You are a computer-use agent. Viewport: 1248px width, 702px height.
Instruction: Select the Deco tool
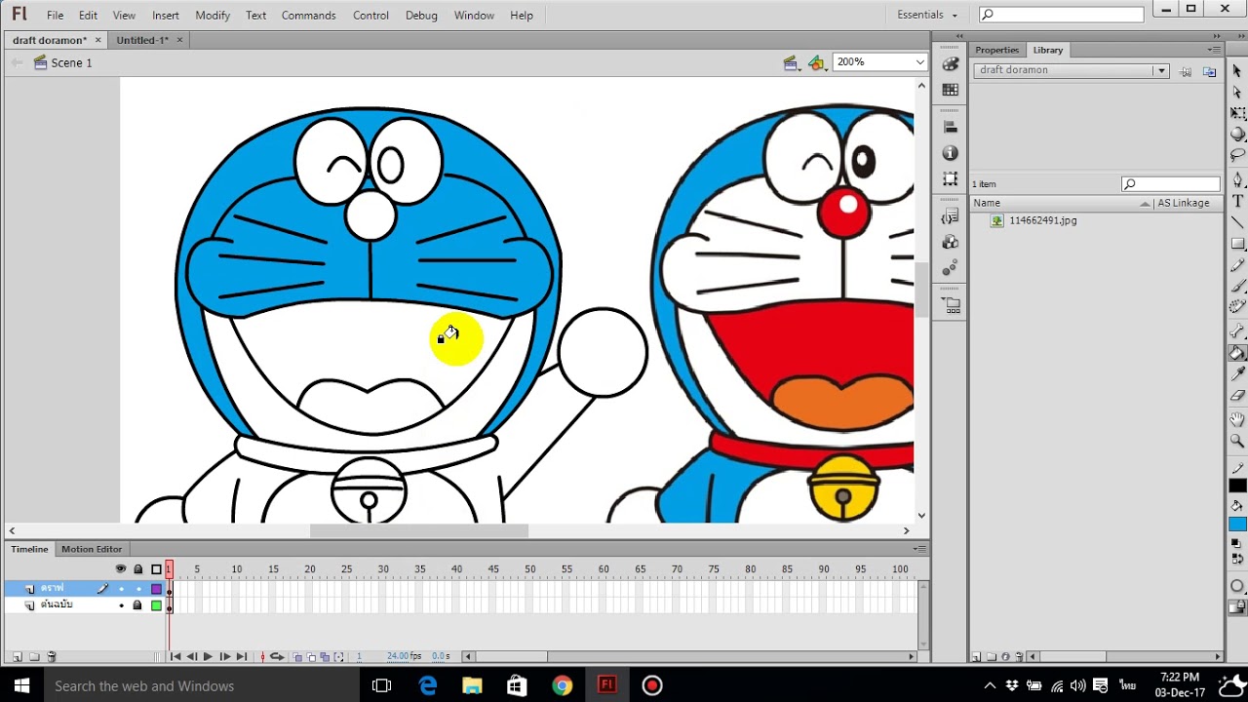1237,308
